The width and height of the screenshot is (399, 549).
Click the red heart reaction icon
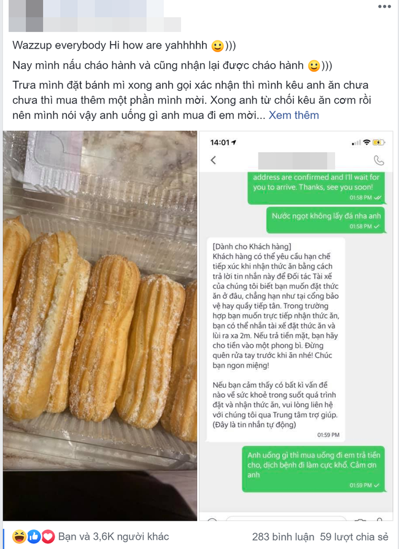(48, 536)
